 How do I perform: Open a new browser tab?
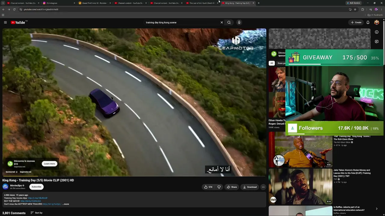point(259,3)
